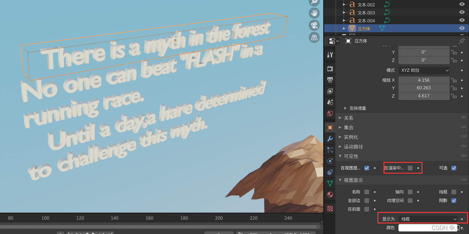Click the 立方体 mesh data icon
This screenshot has width=469, height=234.
pos(382,28)
